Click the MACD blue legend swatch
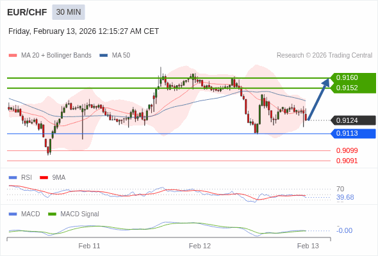The height and width of the screenshot is (256, 378). (13, 214)
